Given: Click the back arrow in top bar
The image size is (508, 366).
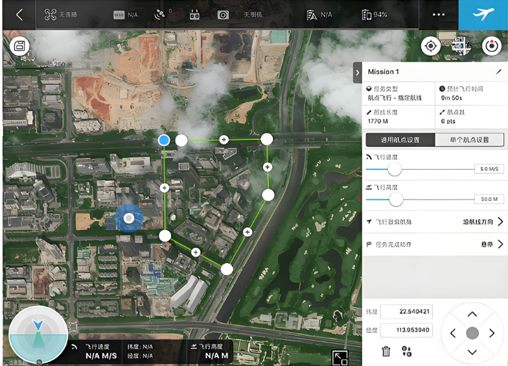Looking at the screenshot, I should point(19,15).
